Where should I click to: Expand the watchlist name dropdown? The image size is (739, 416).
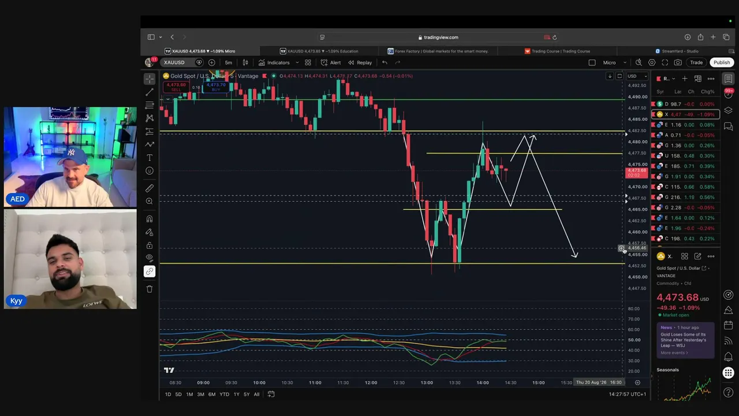tap(669, 79)
